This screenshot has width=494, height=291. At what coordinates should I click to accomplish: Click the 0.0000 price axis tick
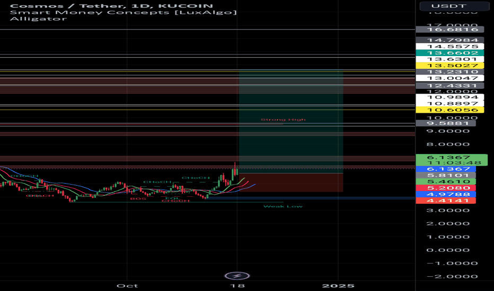pos(448,250)
